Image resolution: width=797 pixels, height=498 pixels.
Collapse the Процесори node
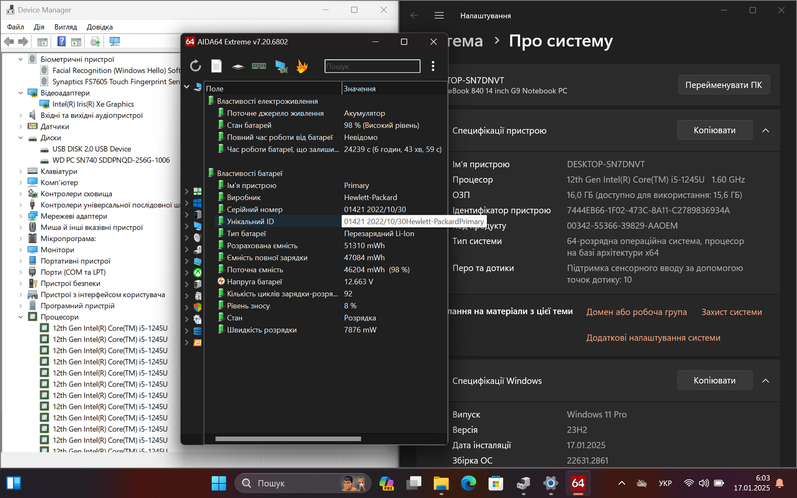pyautogui.click(x=20, y=317)
